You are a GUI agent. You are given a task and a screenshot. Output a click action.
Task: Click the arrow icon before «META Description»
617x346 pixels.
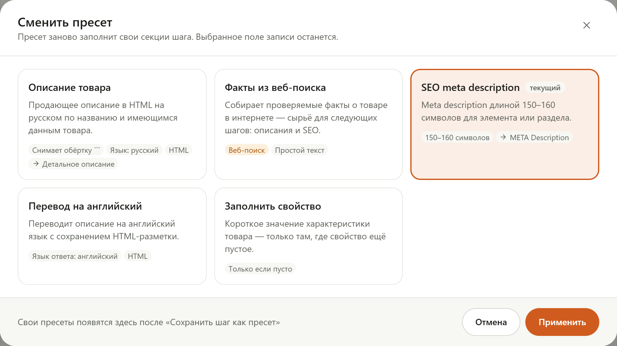coord(504,137)
